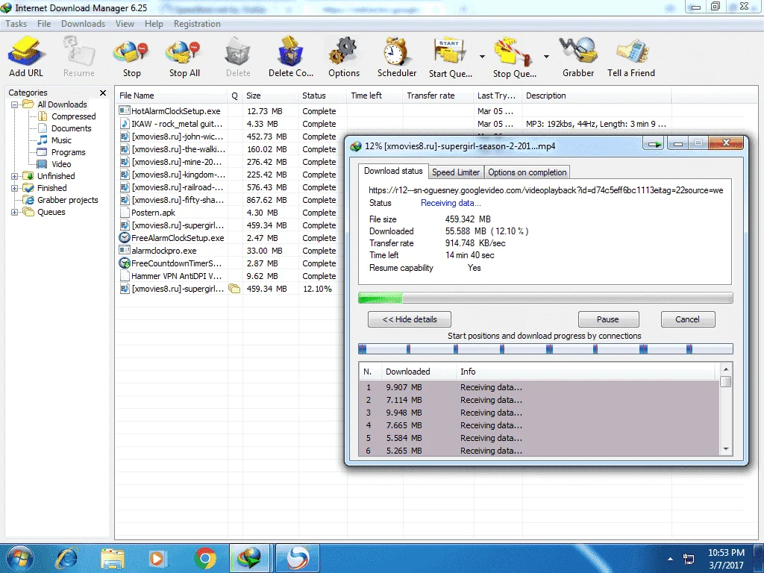Click Tell a Friend icon

click(631, 57)
